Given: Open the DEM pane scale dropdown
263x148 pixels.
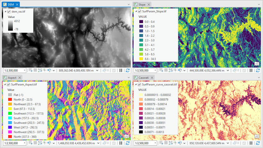Looking at the screenshot, I should pos(25,70).
